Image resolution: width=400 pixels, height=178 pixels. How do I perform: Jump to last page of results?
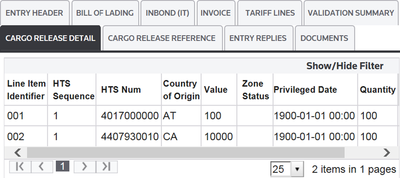[106, 167]
